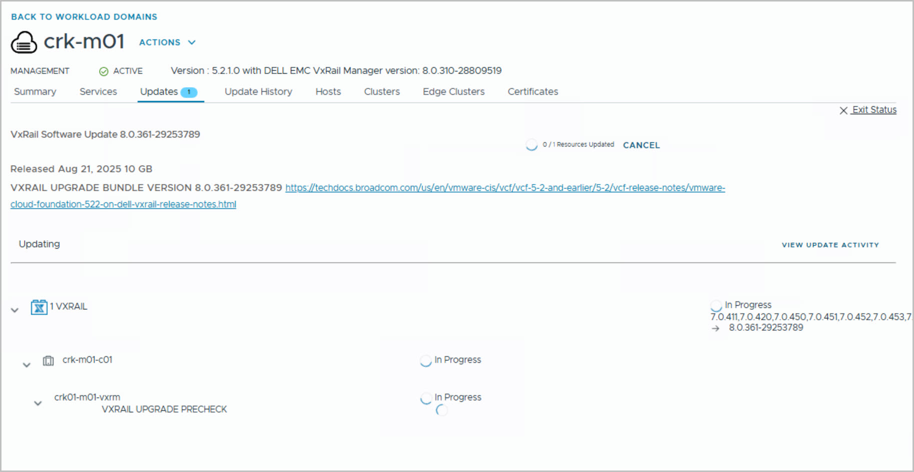914x472 pixels.
Task: Click the cluster icon next to crk-m01-c01
Action: [x=48, y=360]
